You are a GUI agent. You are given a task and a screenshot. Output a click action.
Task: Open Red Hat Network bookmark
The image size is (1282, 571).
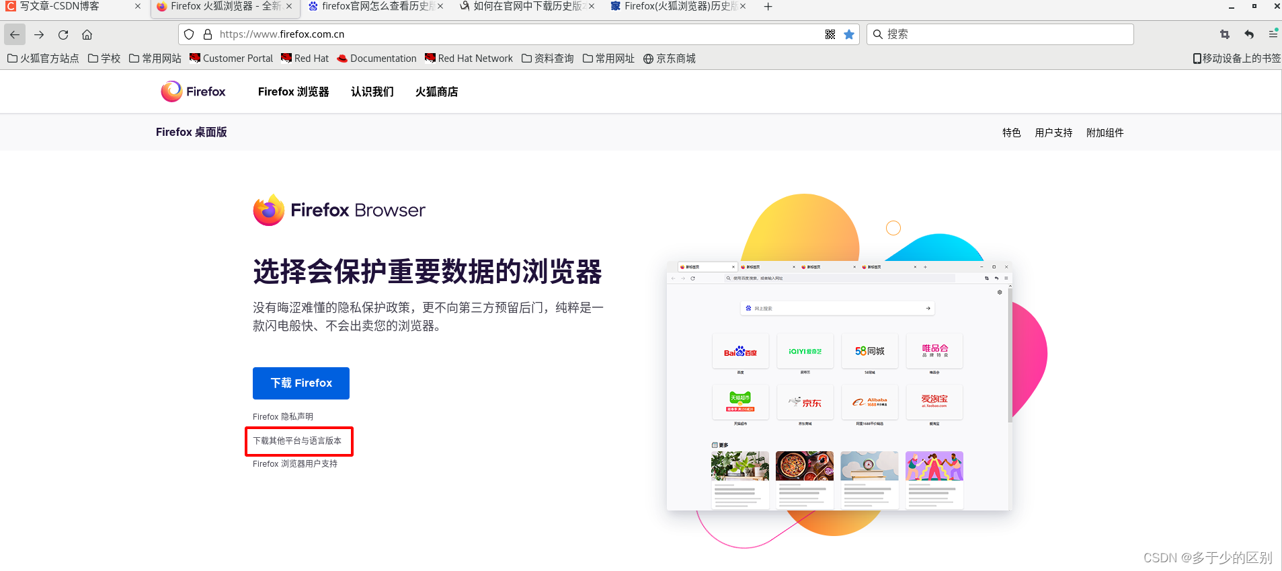coord(469,59)
